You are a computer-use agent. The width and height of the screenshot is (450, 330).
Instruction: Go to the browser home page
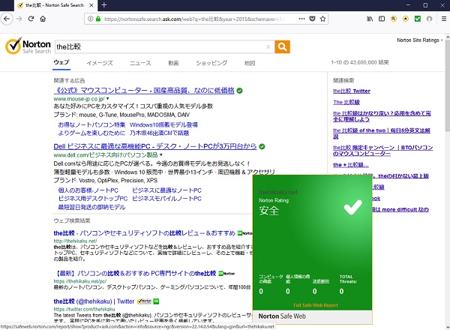[x=43, y=19]
